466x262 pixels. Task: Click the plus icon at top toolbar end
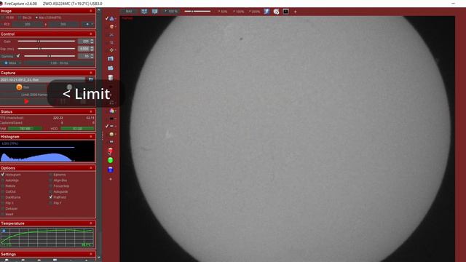(x=295, y=12)
